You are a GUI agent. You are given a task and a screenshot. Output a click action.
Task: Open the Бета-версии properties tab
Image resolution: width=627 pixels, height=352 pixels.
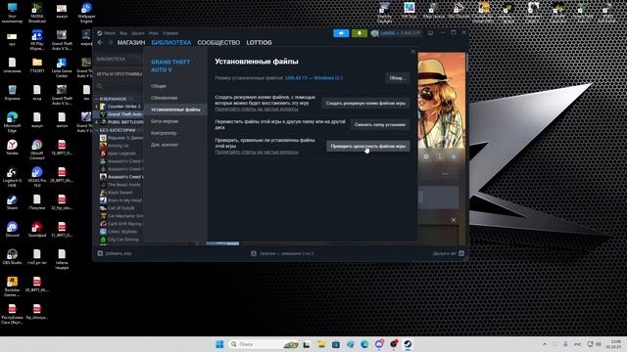[165, 121]
